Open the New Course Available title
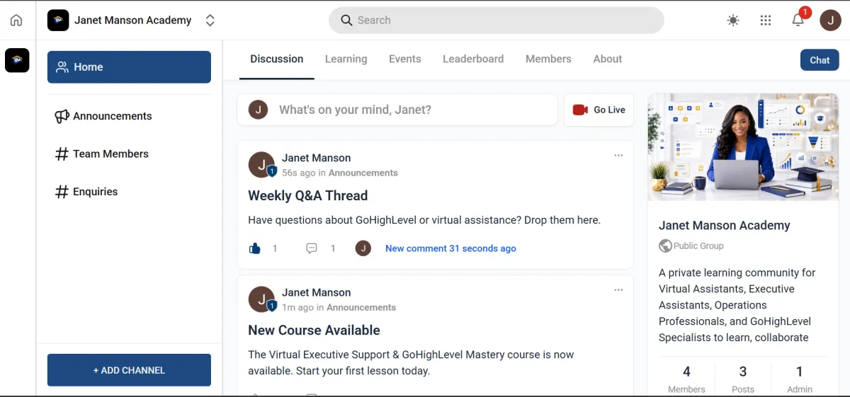 pyautogui.click(x=314, y=330)
